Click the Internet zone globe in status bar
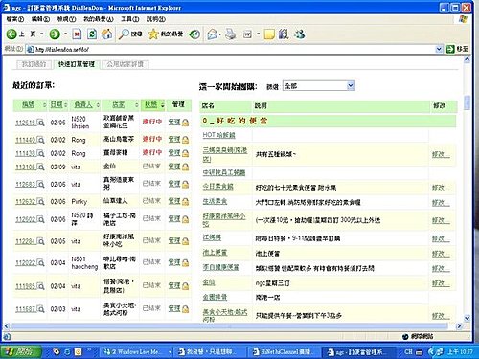 tap(405, 336)
